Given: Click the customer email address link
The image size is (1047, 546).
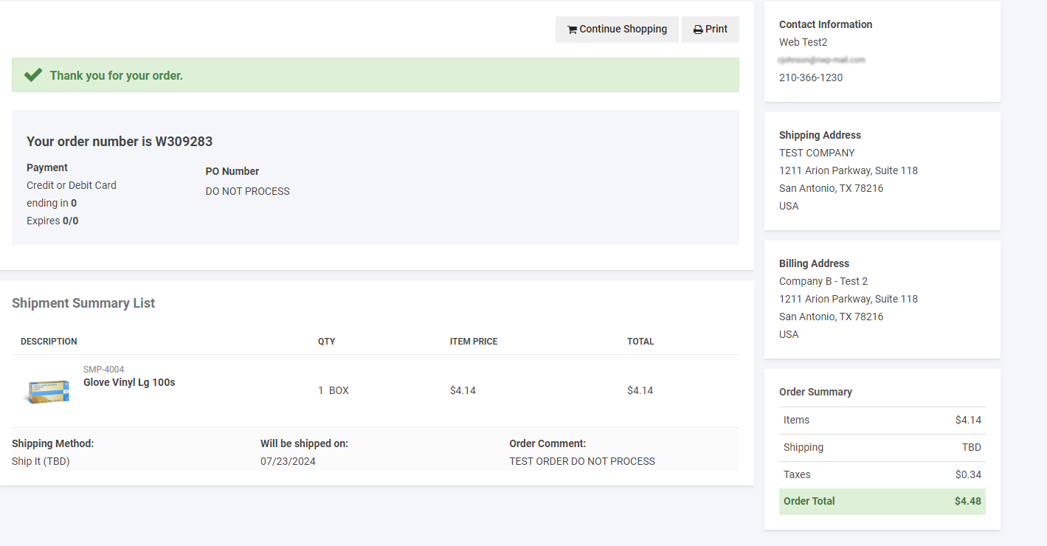Looking at the screenshot, I should point(822,60).
